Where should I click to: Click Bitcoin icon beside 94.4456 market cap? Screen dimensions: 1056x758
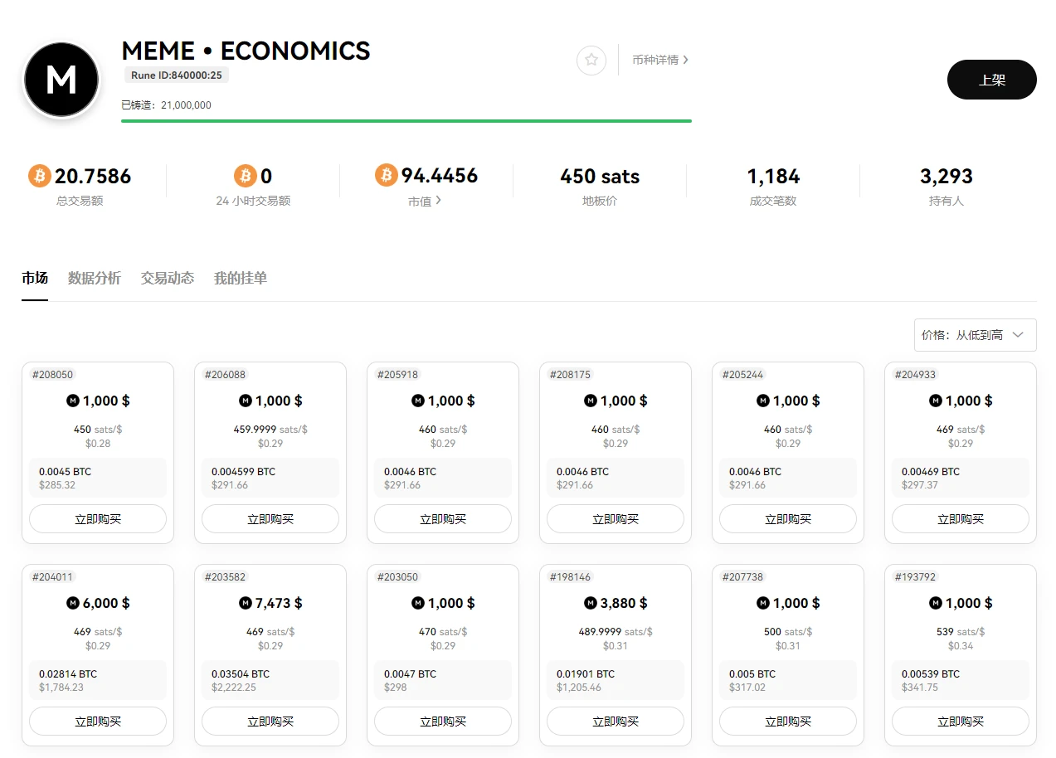[387, 175]
